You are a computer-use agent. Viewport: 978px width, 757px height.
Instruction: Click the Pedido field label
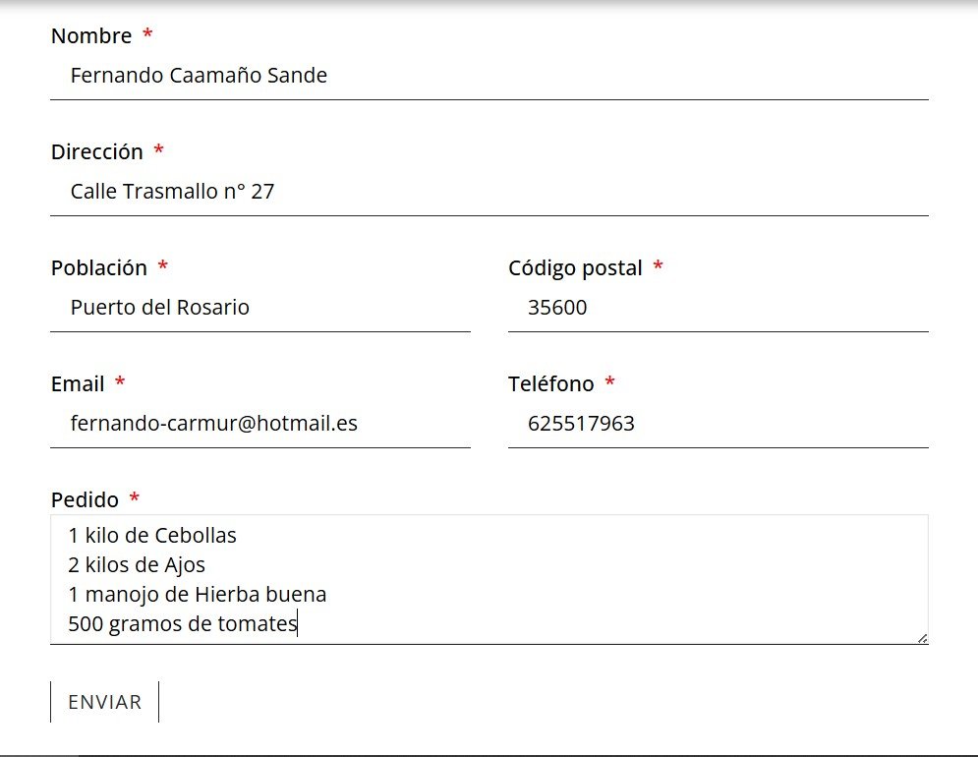pos(85,500)
